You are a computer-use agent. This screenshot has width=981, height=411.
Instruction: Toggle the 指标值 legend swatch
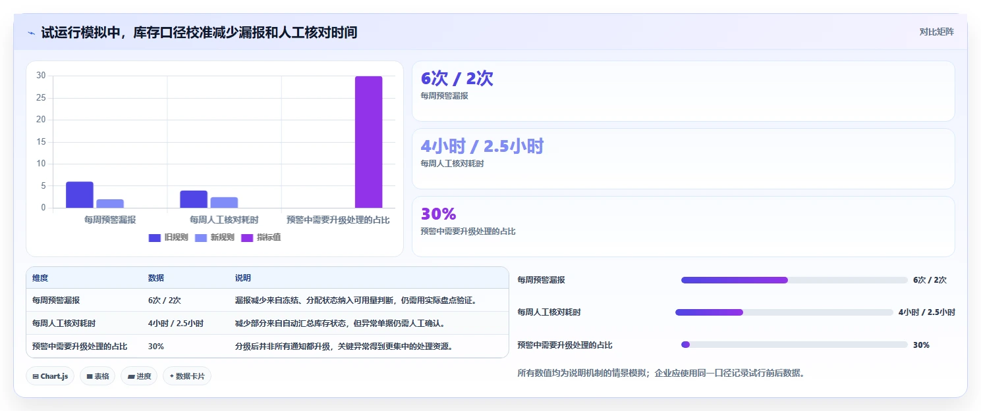247,237
